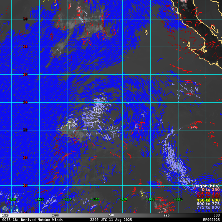Click the colorbar value "333"
222x222 pixels.
217,215
